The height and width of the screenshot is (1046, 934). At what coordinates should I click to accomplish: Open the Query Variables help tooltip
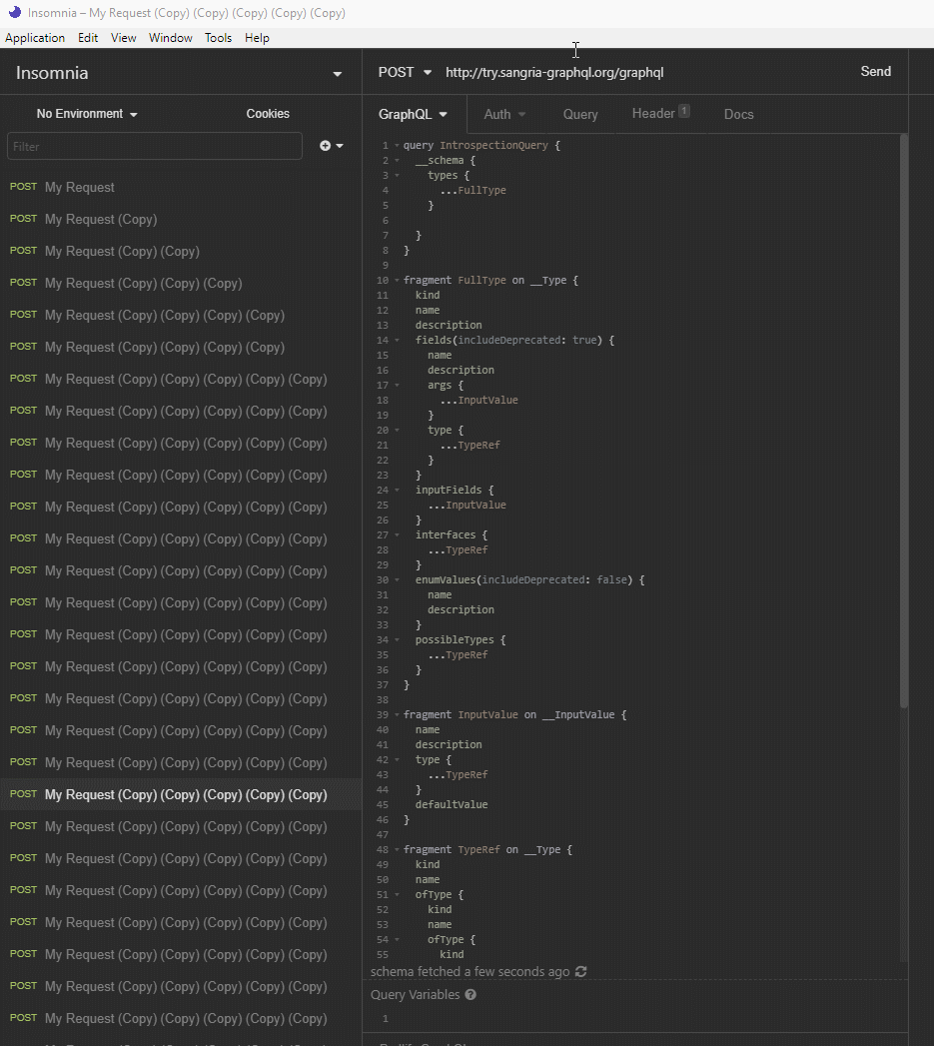pyautogui.click(x=469, y=994)
